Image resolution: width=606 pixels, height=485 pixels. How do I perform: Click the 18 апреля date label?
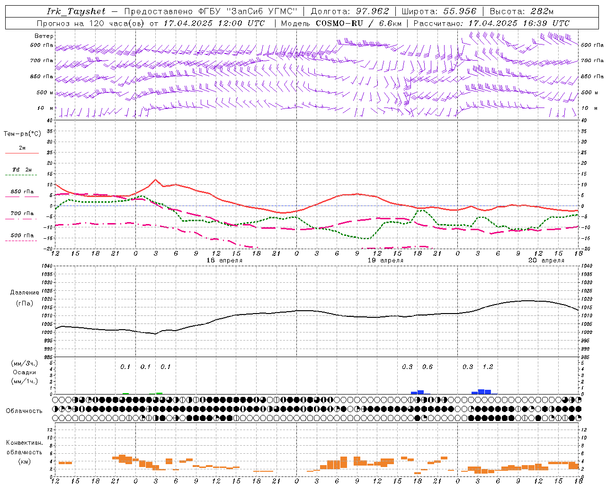(224, 260)
